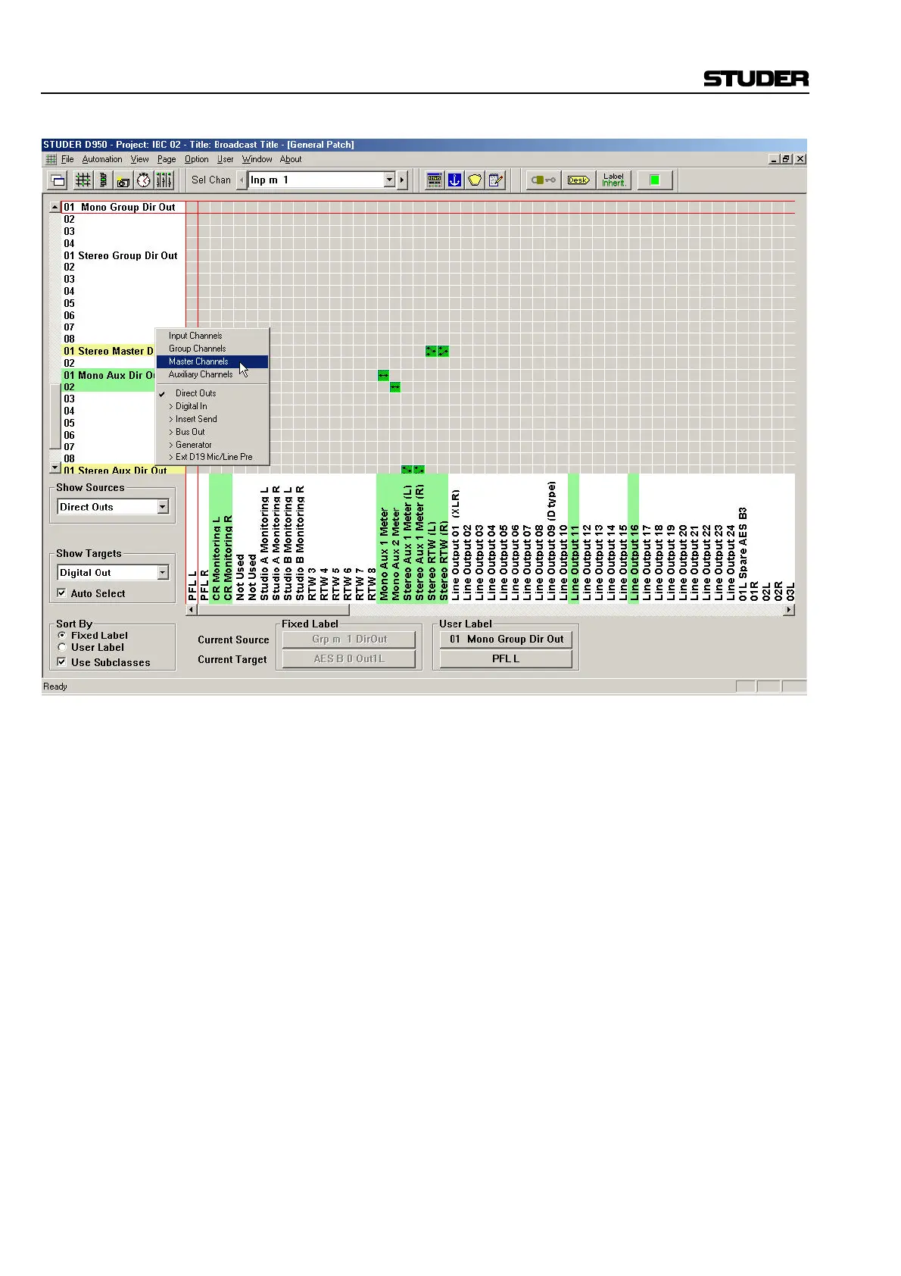Expand Ext D19 Mic/Line Pre entry
Screen dimensions: 901x1276
point(212,457)
